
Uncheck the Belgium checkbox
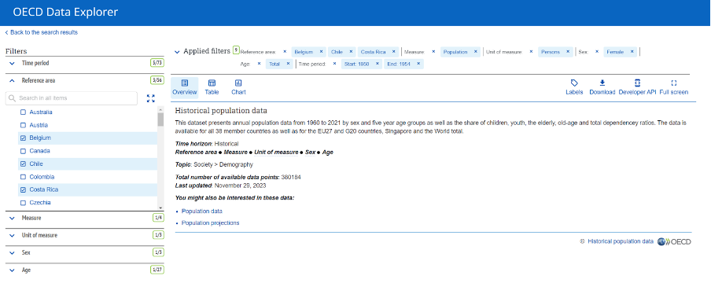(x=23, y=138)
